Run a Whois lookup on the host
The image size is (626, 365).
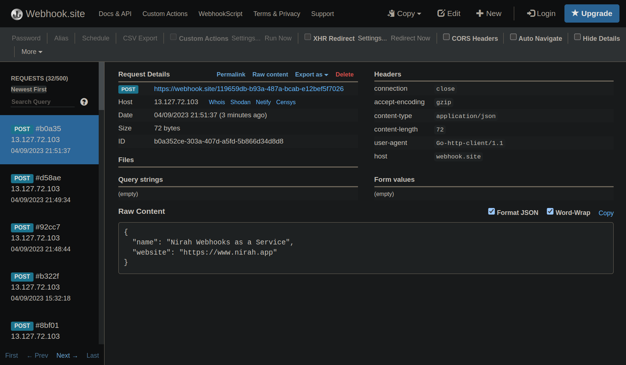(x=217, y=102)
